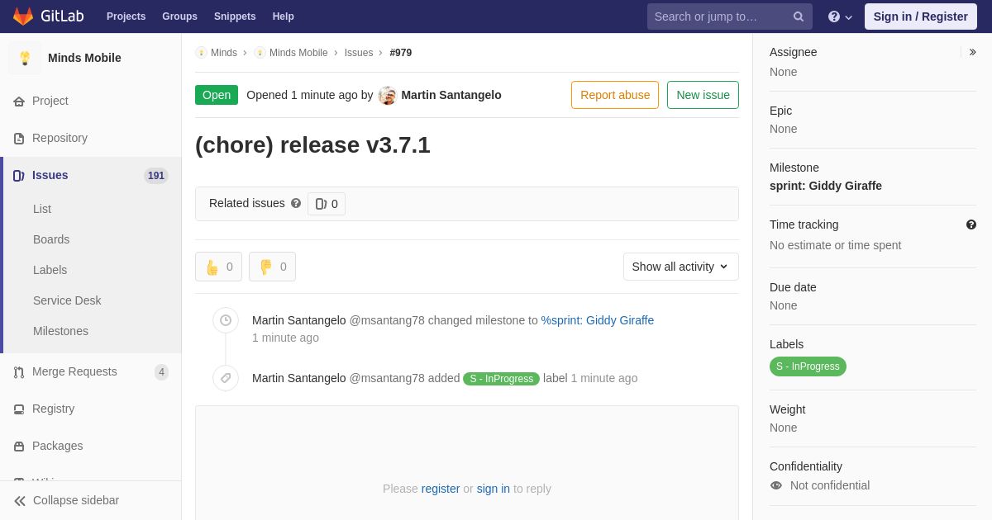Click the Issues sidebar icon

click(19, 176)
